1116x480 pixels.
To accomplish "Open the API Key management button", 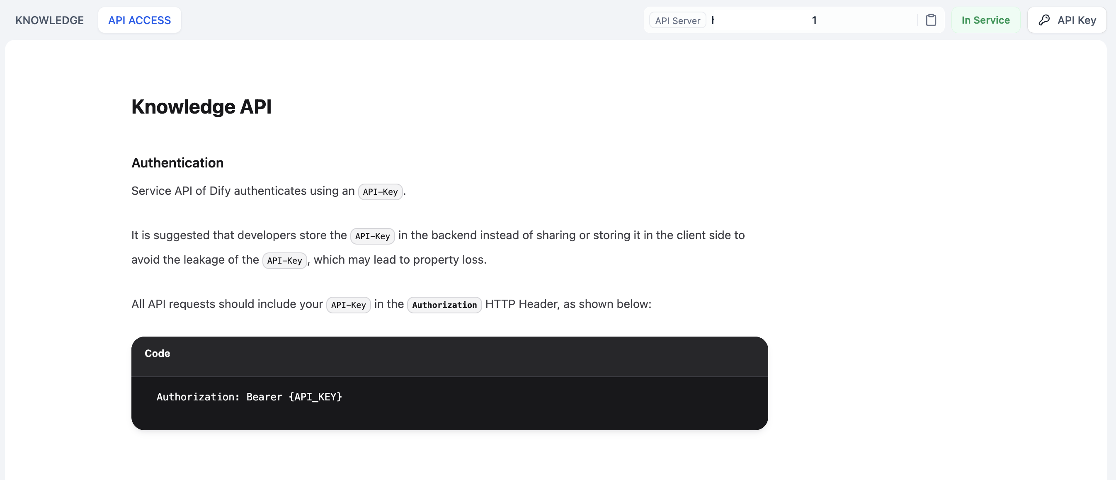I will click(1067, 20).
